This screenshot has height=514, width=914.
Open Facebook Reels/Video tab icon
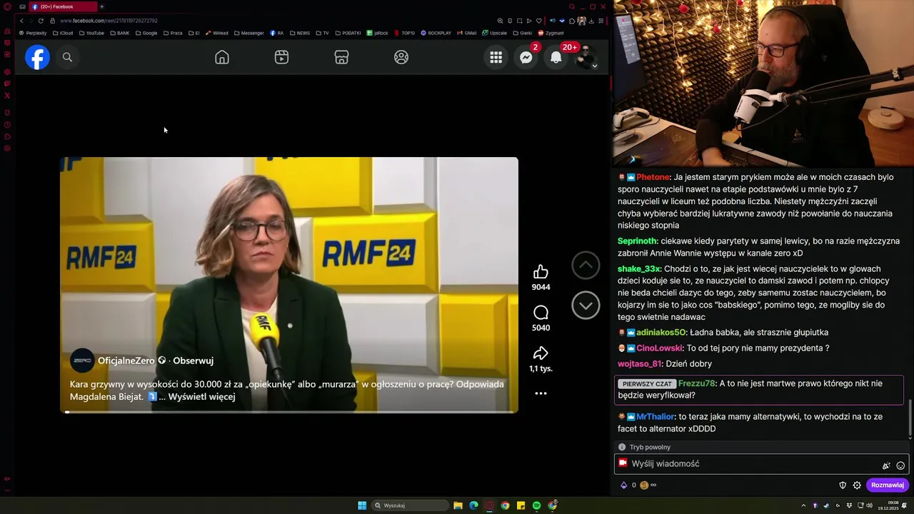(x=281, y=57)
